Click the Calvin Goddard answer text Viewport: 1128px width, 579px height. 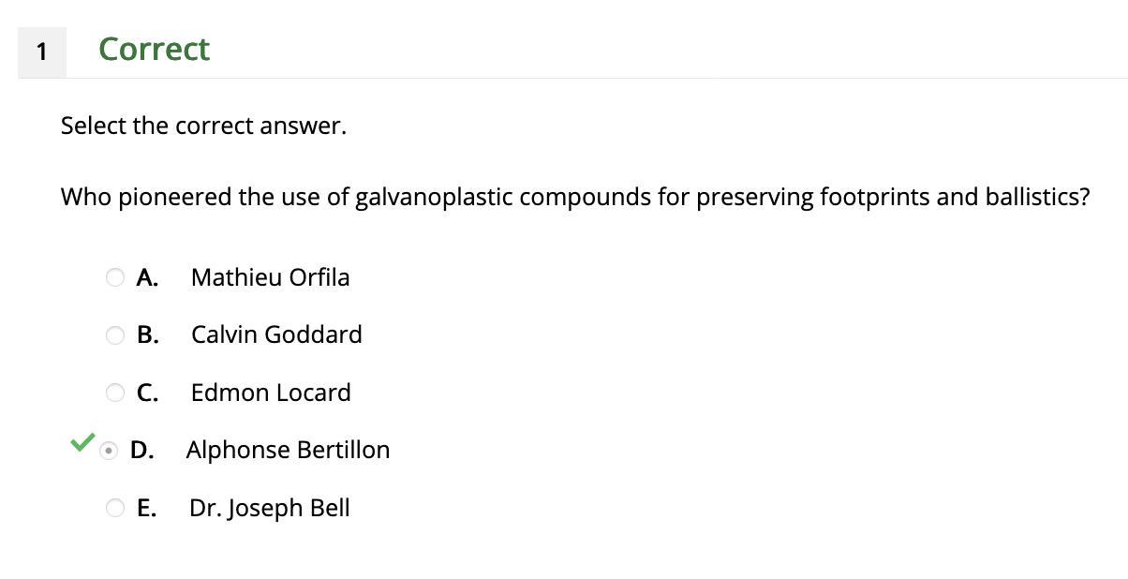pyautogui.click(x=276, y=334)
